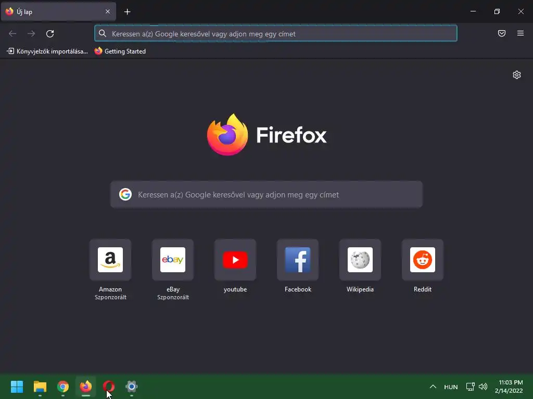Open Settings app from taskbar

point(132,387)
